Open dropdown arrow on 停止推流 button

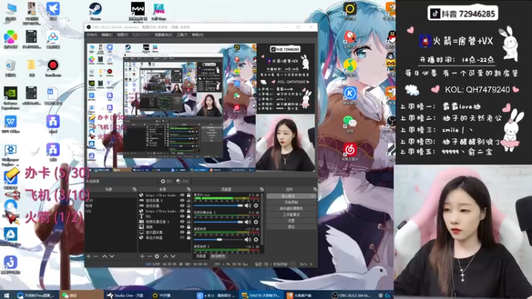click(313, 196)
